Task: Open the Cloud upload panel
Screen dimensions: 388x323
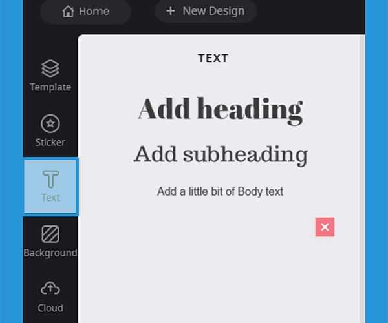Action: 50,297
